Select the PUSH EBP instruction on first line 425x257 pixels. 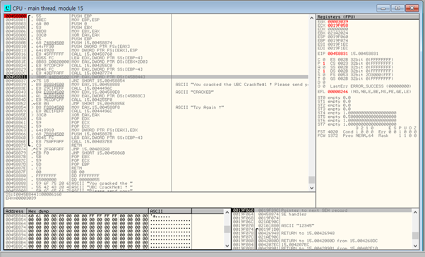[82, 16]
